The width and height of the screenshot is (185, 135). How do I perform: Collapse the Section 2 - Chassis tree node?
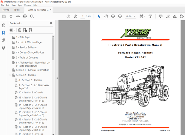point(10,75)
